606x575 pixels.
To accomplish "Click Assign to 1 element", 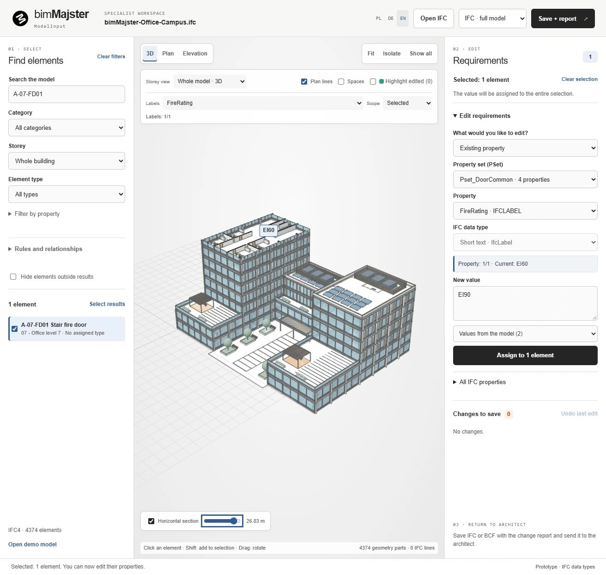I will pyautogui.click(x=525, y=355).
